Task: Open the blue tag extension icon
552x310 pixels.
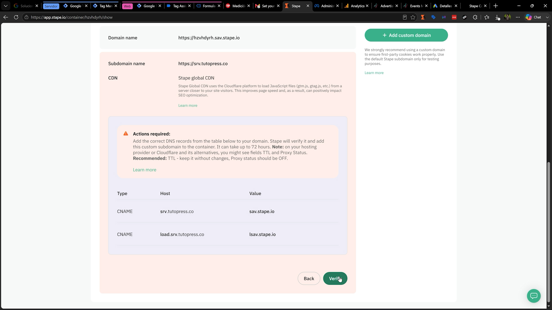Action: (x=433, y=17)
